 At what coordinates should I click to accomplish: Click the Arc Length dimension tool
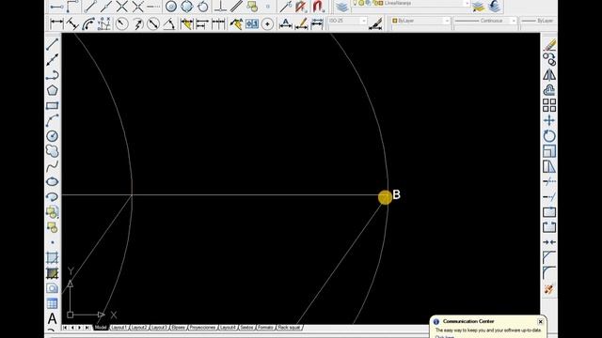click(x=88, y=24)
